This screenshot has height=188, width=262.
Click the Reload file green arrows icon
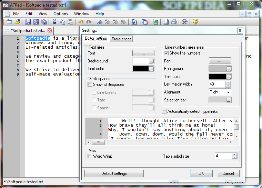pyautogui.click(x=155, y=22)
